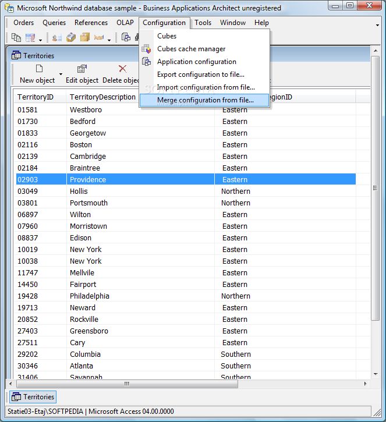Viewport: 386px width, 422px height.
Task: Close the open Configuration menu
Action: click(164, 23)
